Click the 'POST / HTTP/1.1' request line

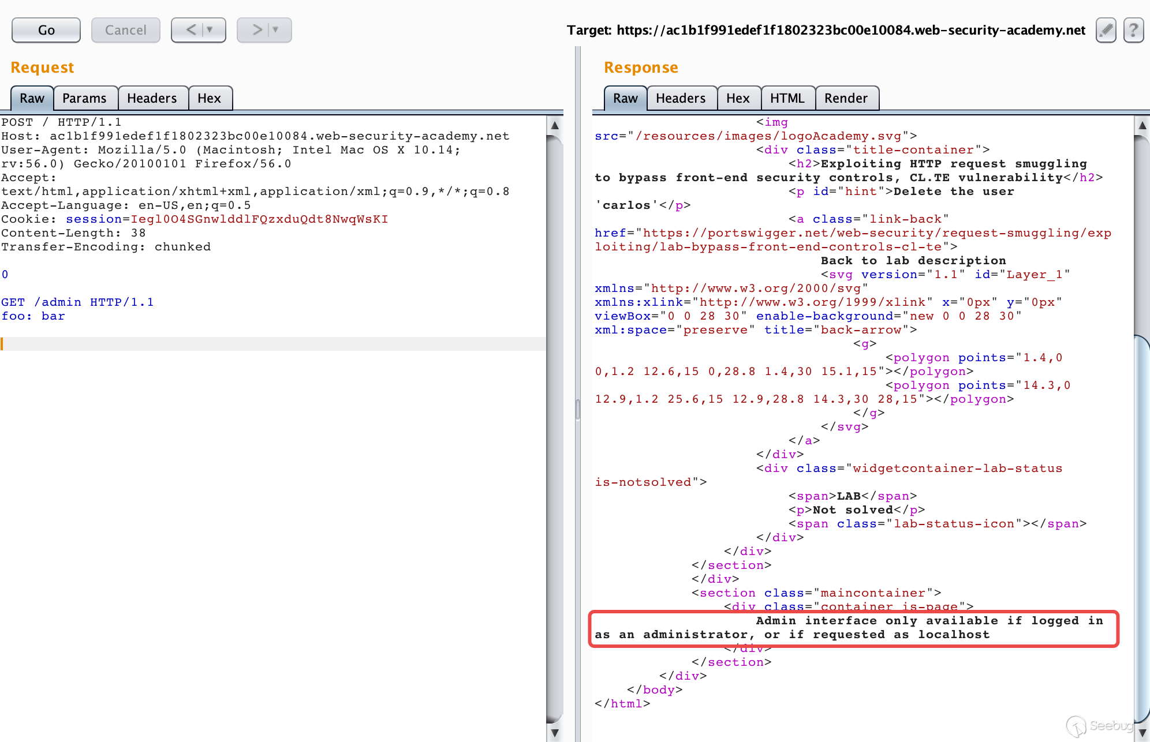61,122
